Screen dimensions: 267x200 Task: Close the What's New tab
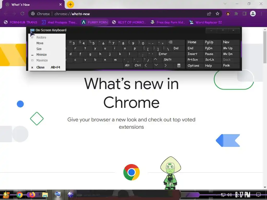[60, 5]
